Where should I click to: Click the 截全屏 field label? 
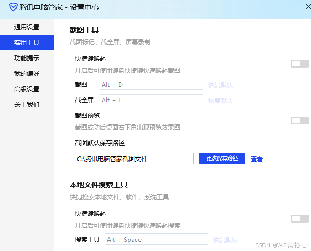(x=84, y=100)
